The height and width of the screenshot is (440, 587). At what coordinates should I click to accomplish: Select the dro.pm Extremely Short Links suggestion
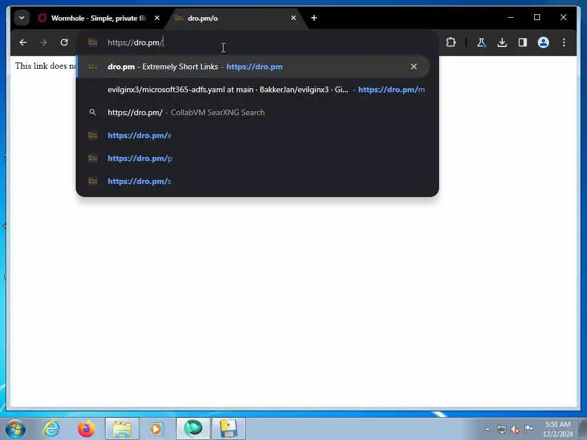coord(253,66)
